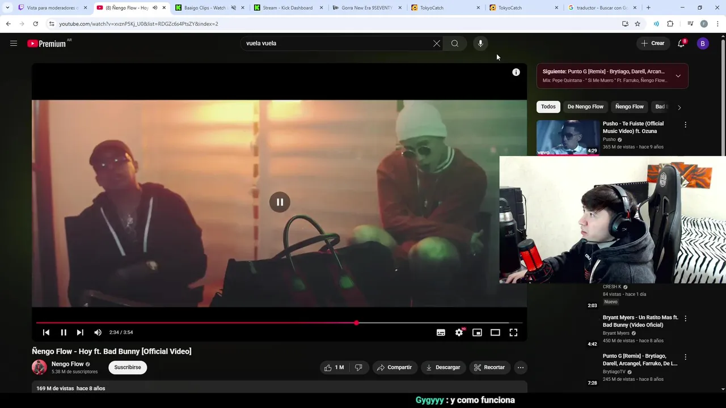Open Ñengo Flow channel avatar

pos(39,367)
